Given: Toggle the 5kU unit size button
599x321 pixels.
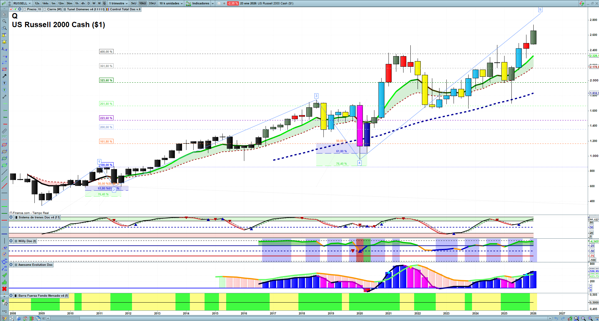Looking at the screenshot, I should 134,3.
